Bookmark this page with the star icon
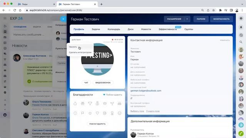Screen dimensions: 246x138 (x=214, y=10)
